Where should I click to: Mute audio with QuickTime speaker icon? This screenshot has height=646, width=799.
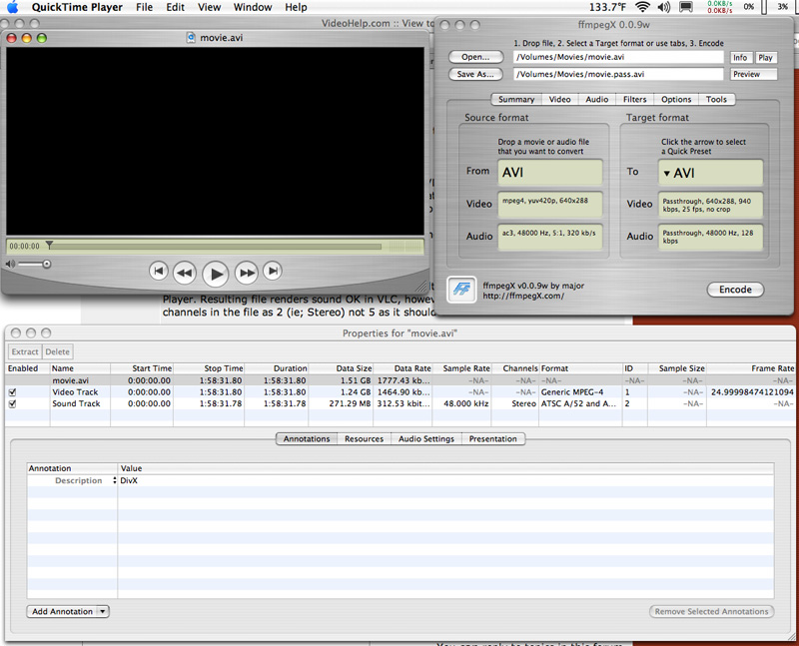[x=10, y=264]
